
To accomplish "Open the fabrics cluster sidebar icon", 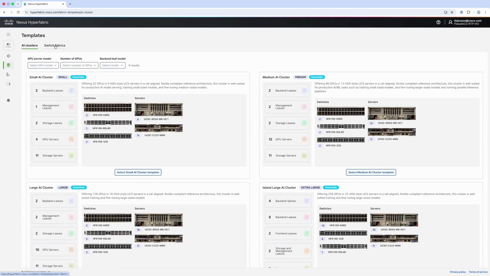I will (8, 56).
